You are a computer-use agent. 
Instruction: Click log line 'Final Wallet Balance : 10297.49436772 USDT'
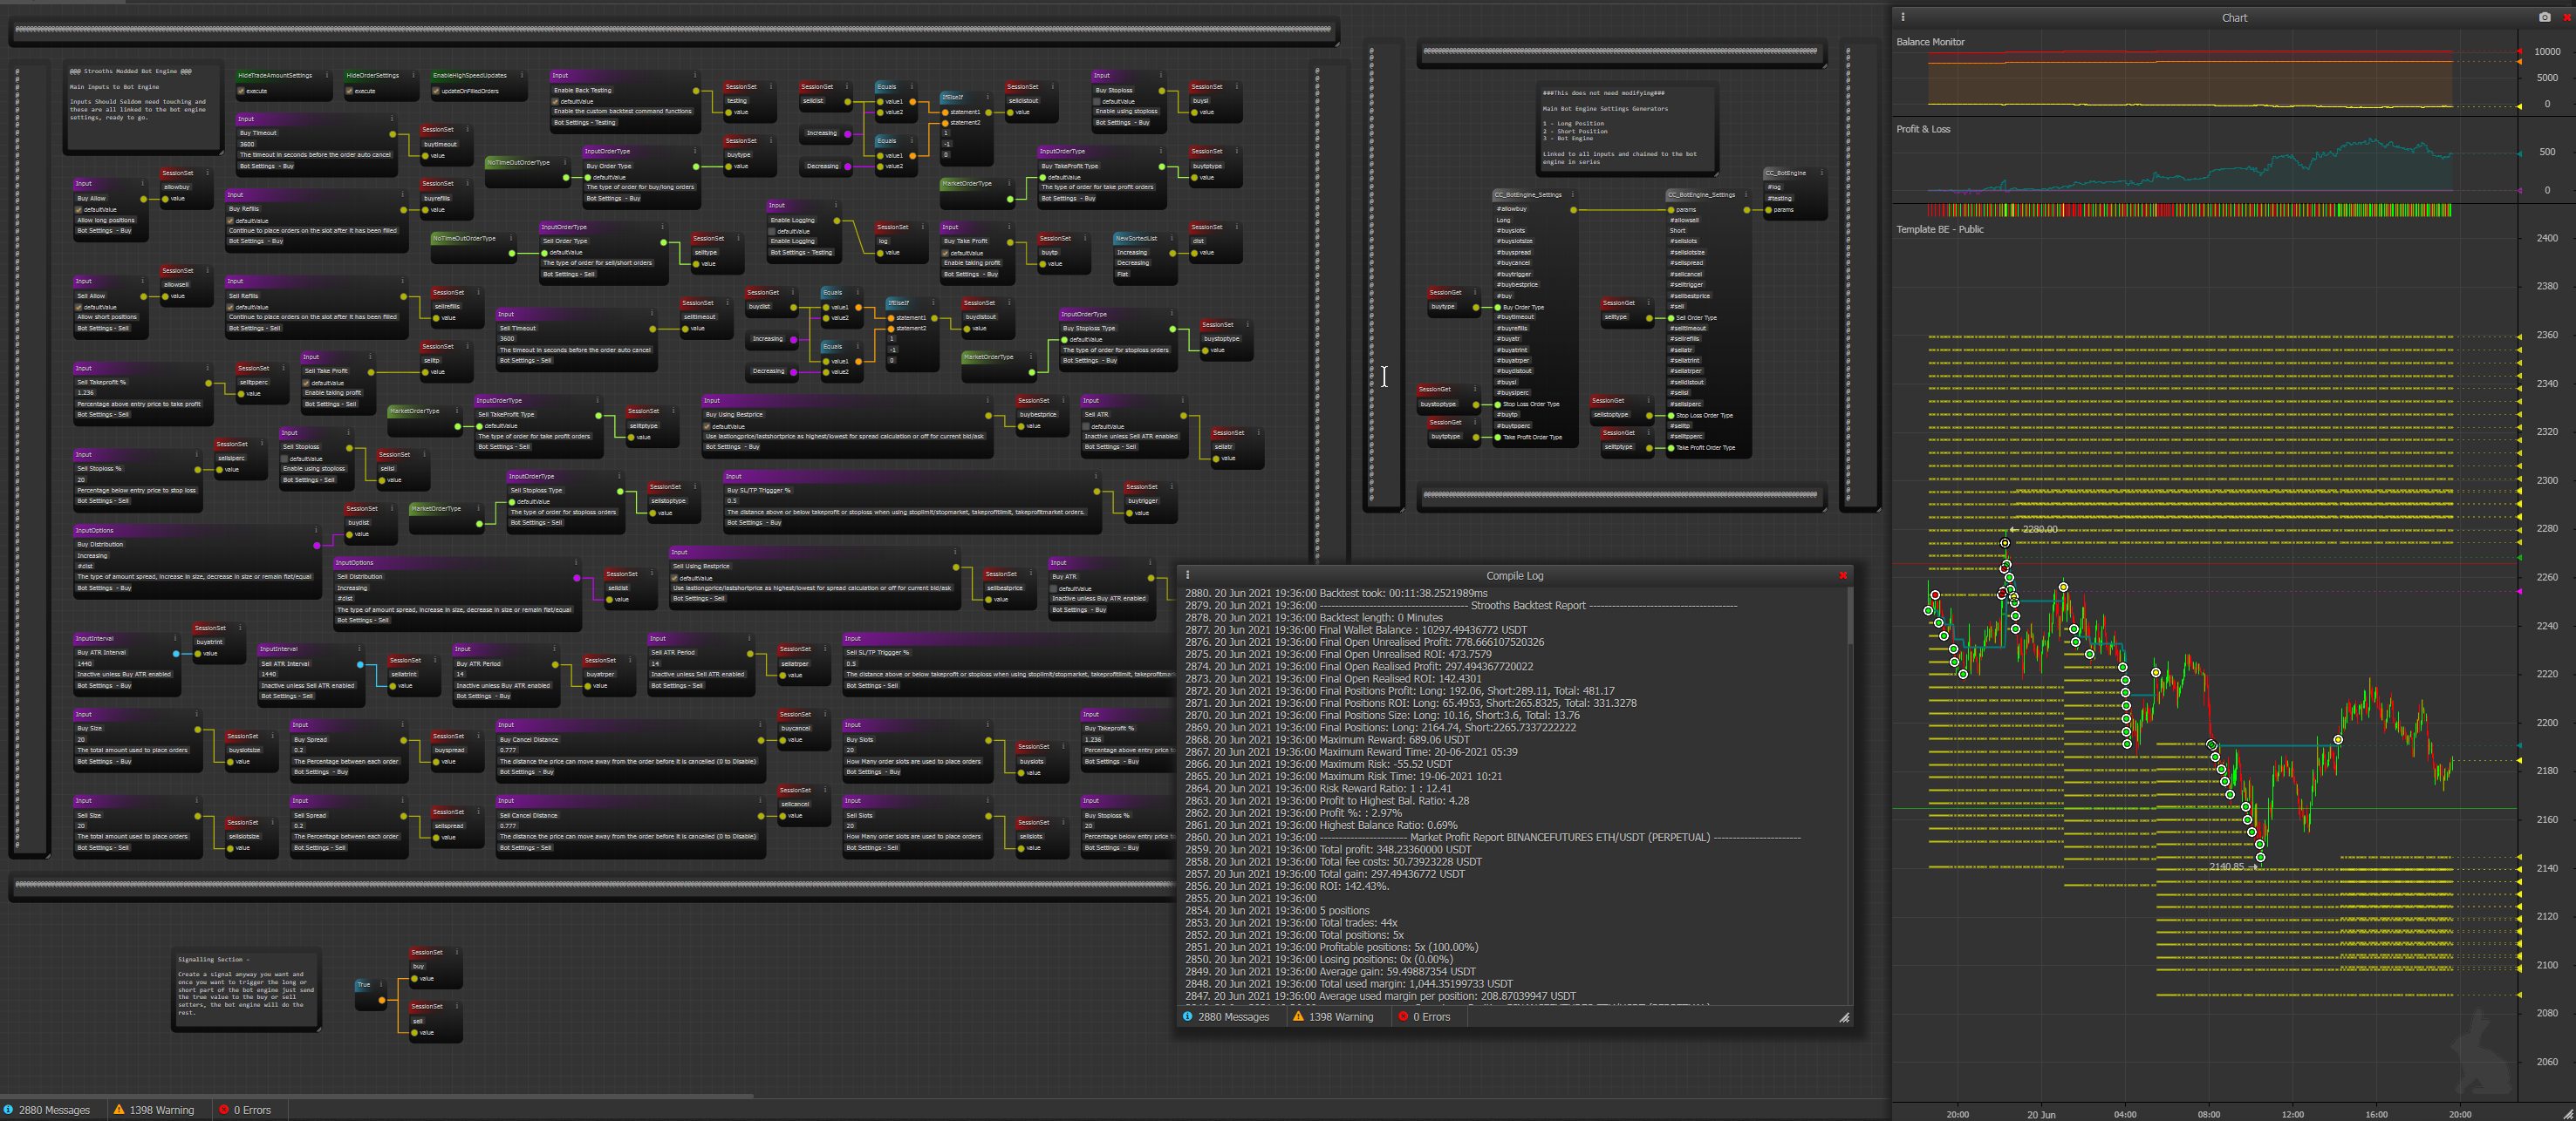click(x=1423, y=629)
